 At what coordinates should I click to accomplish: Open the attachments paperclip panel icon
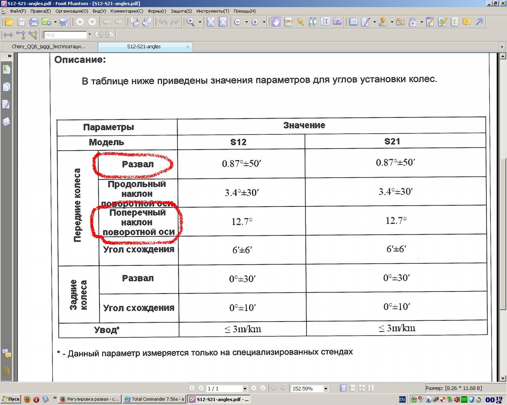(x=6, y=371)
